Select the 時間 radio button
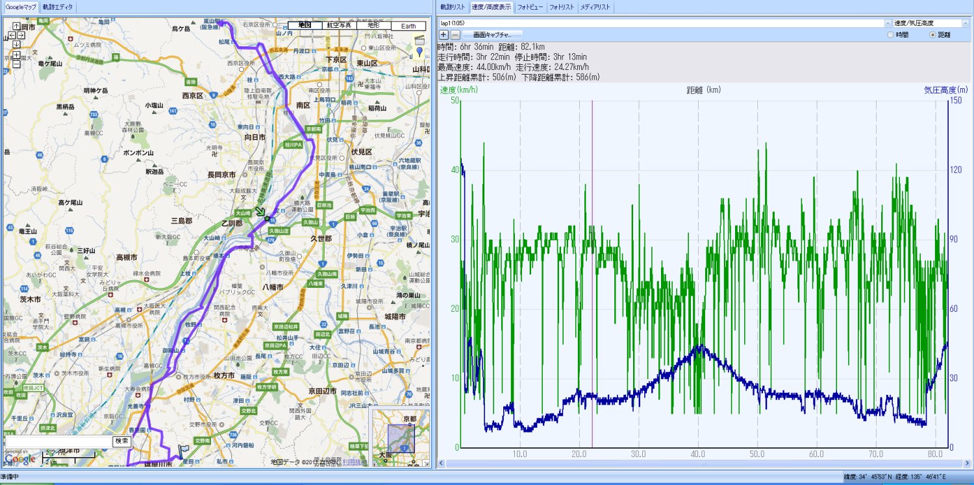Image resolution: width=974 pixels, height=485 pixels. [x=890, y=34]
